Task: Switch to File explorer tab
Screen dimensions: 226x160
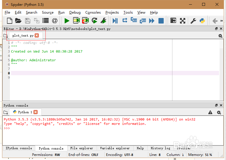Action: (x=82, y=148)
